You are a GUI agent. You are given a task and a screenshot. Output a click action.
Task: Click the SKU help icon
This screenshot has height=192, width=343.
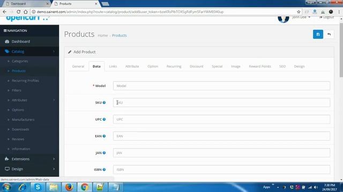point(104,102)
